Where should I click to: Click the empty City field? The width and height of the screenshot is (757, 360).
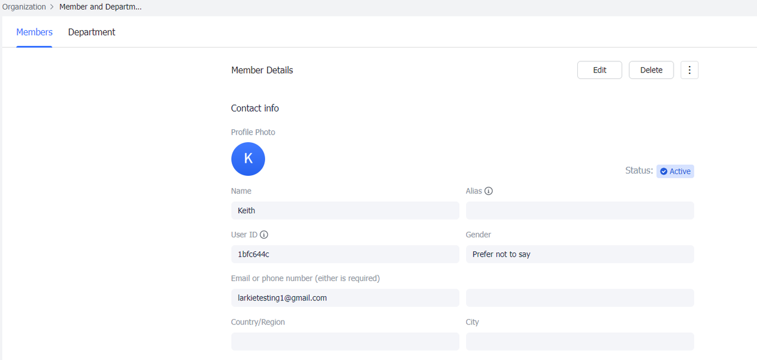point(580,342)
